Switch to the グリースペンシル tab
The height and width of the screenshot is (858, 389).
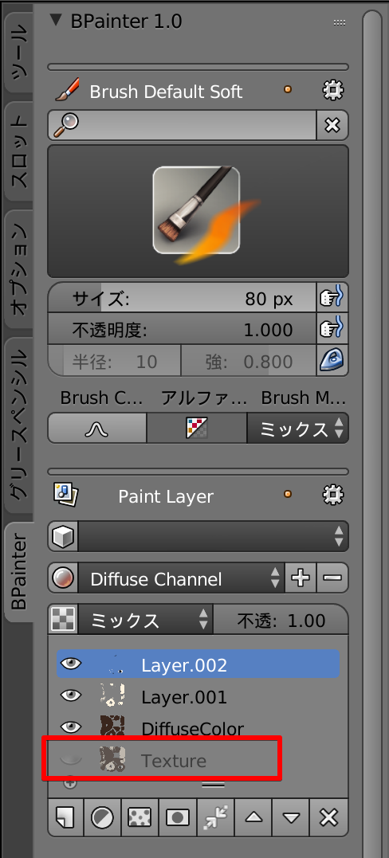pos(18,425)
